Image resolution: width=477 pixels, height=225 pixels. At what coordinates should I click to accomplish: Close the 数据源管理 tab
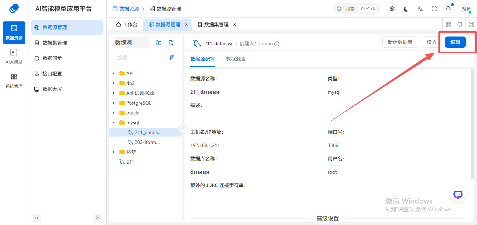[186, 25]
